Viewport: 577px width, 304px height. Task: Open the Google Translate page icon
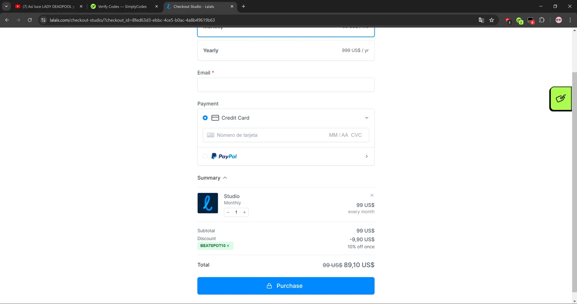pyautogui.click(x=481, y=20)
